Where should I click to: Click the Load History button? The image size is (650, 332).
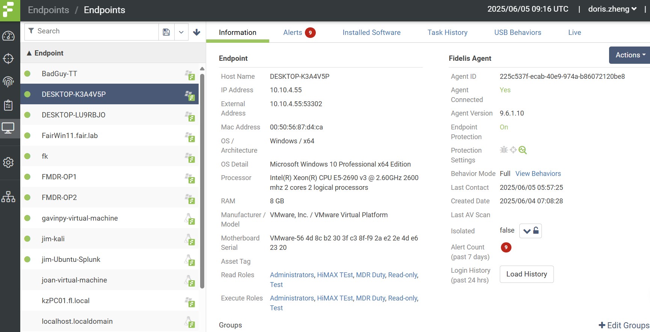[526, 274]
